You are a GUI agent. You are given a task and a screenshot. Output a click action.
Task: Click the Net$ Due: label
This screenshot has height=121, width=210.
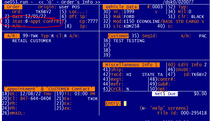pos(165,94)
